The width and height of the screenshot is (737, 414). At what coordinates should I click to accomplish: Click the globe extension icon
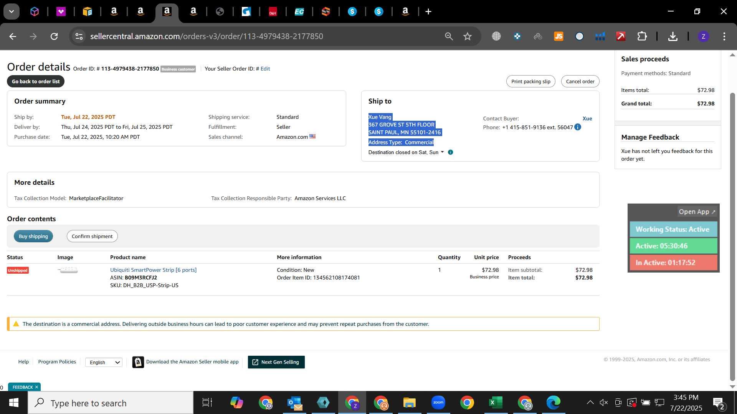tap(496, 36)
